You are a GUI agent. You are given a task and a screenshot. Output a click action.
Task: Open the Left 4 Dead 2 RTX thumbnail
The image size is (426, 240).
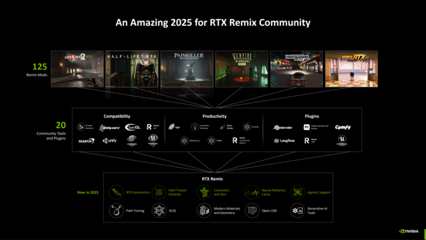(x=78, y=69)
